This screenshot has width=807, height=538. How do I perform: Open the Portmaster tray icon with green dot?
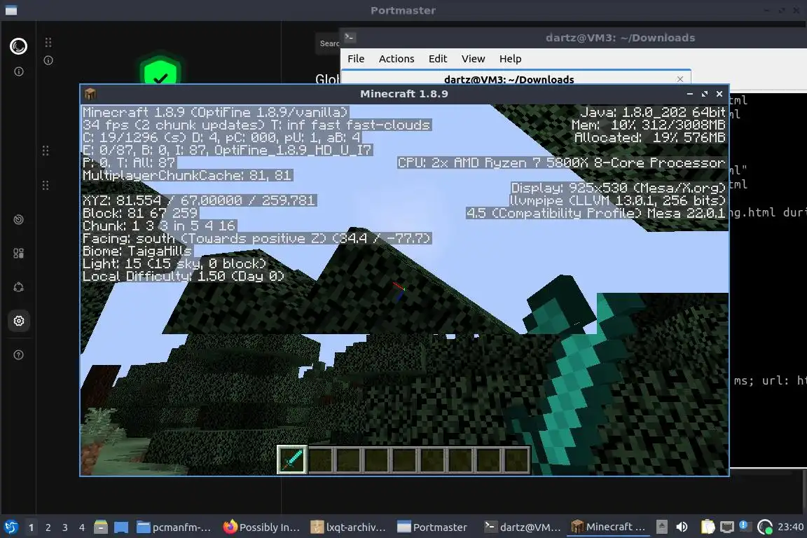pos(765,527)
